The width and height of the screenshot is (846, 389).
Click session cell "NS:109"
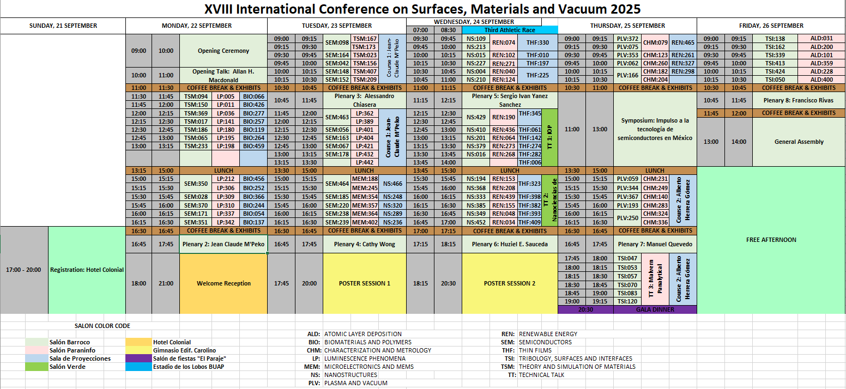[476, 39]
